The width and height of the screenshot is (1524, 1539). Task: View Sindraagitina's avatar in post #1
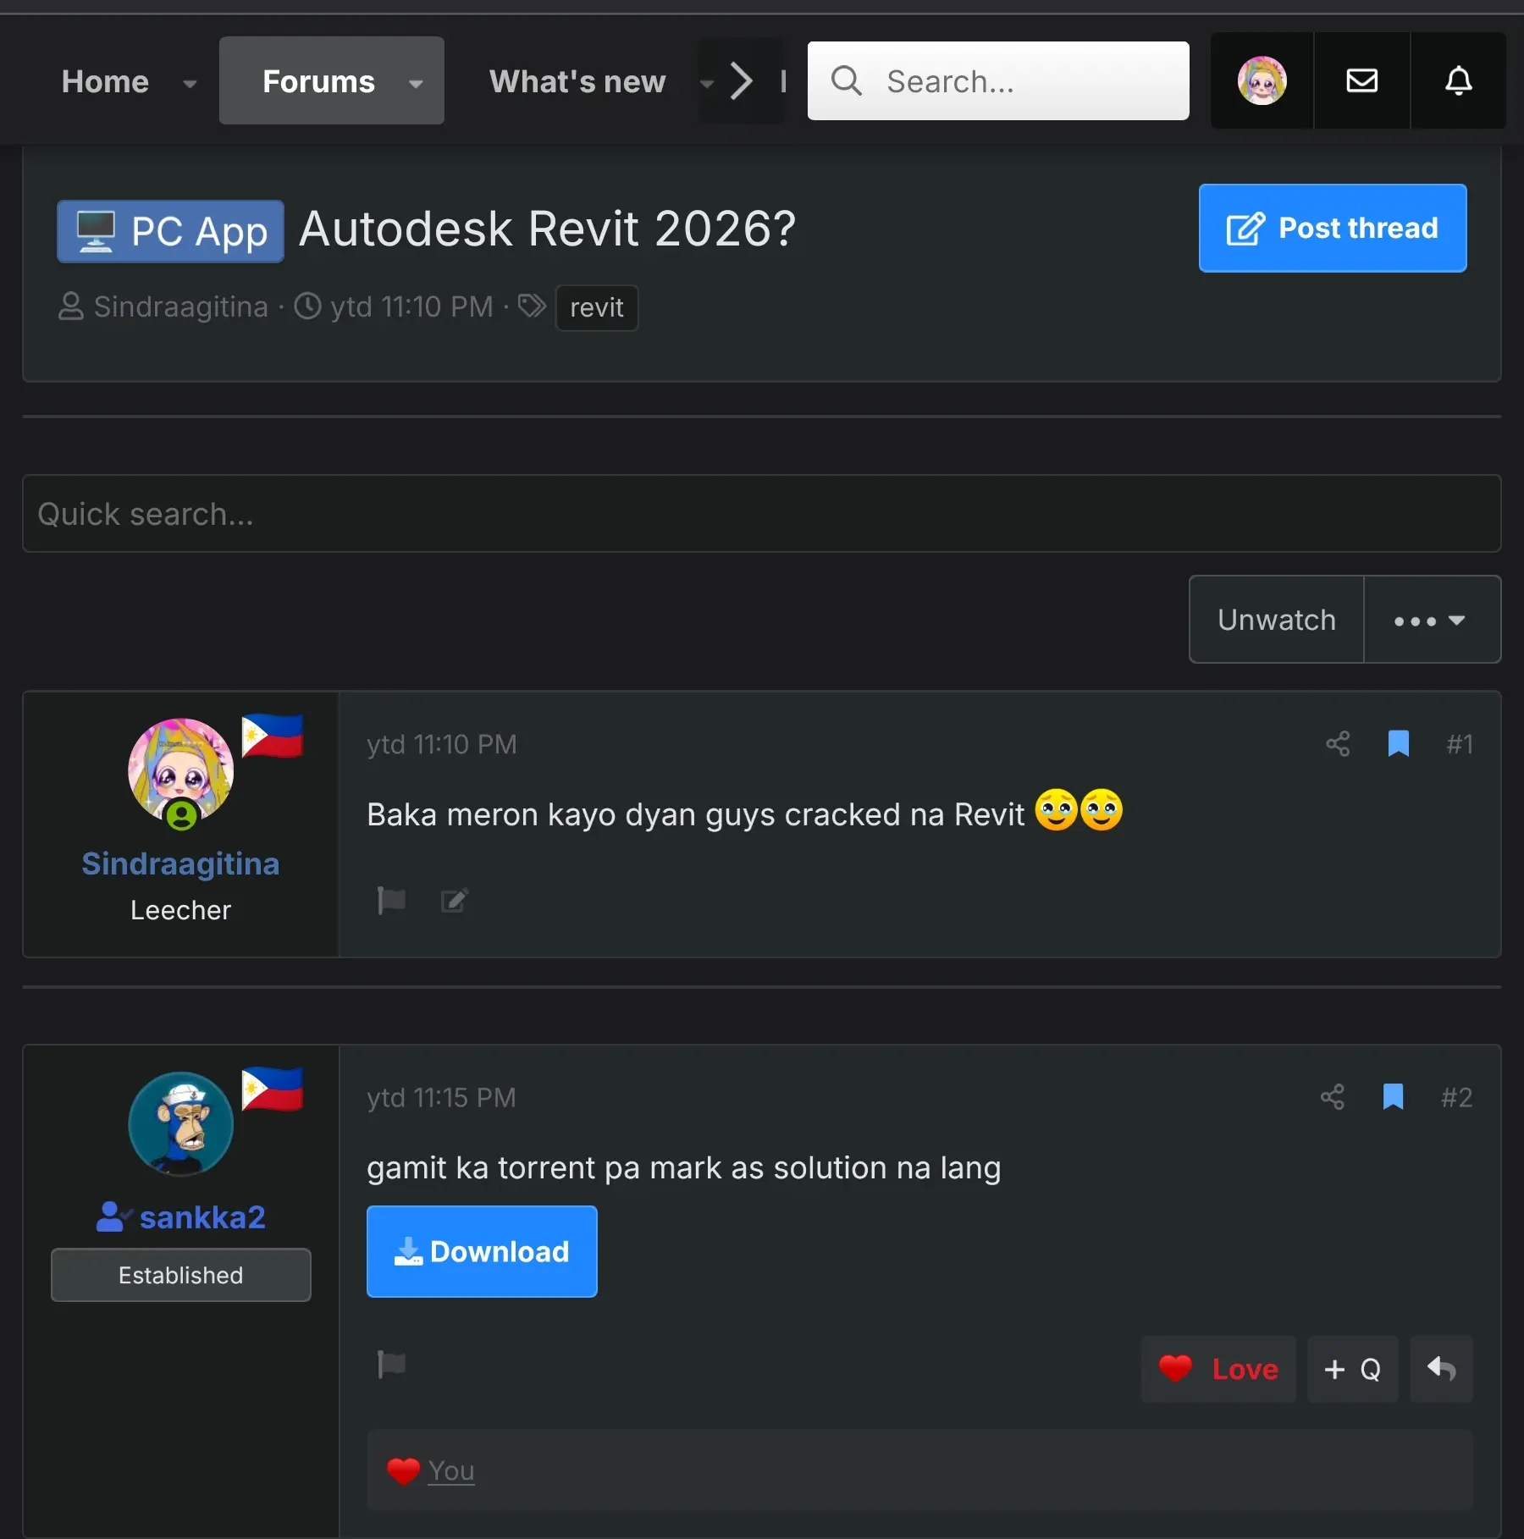pos(180,771)
